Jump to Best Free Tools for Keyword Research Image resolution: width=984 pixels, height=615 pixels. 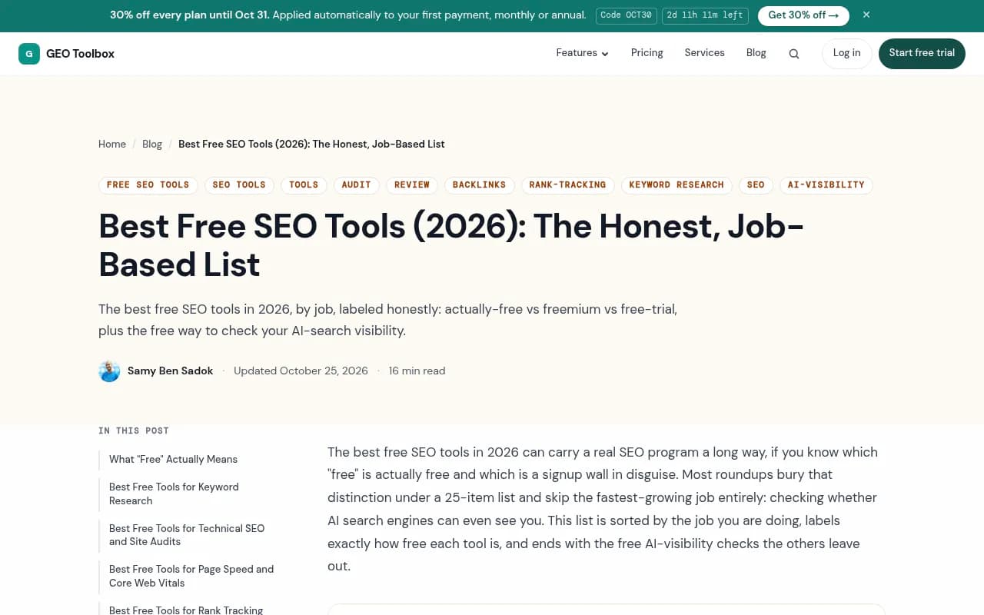[174, 494]
